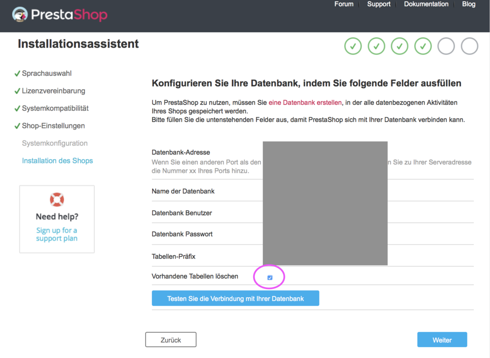Open the eine Datenbank erstellen link
The height and width of the screenshot is (358, 490).
(x=304, y=103)
